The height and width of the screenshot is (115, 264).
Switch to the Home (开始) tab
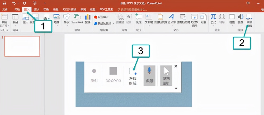17,9
